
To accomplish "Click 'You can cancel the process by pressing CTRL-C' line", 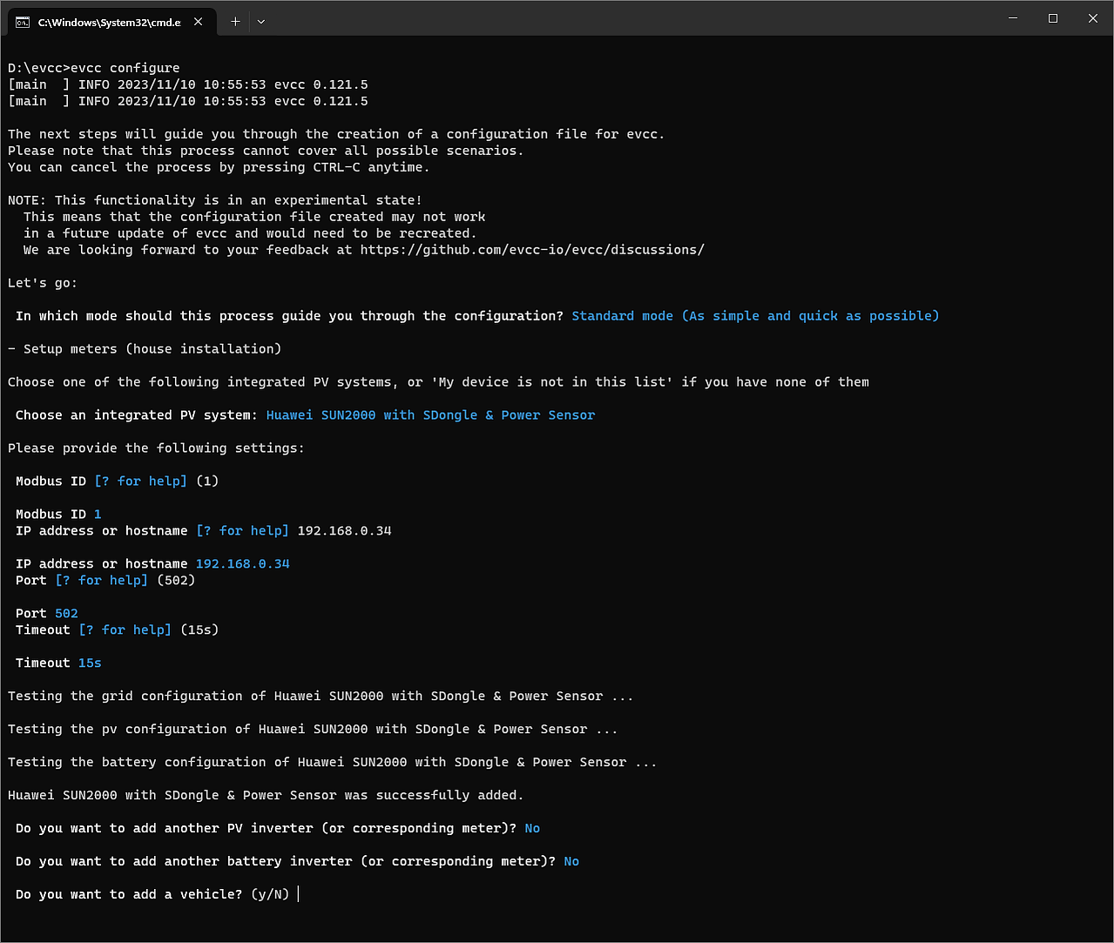I will tap(219, 167).
